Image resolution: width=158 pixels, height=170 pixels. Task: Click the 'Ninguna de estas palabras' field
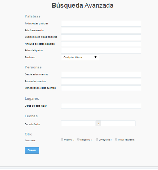[101, 44]
